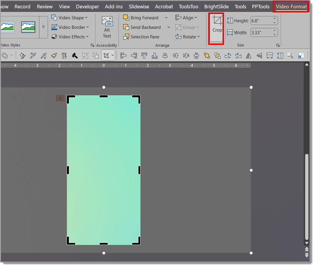
Task: Click the Flip Vertical triangle icon
Action: click(259, 55)
